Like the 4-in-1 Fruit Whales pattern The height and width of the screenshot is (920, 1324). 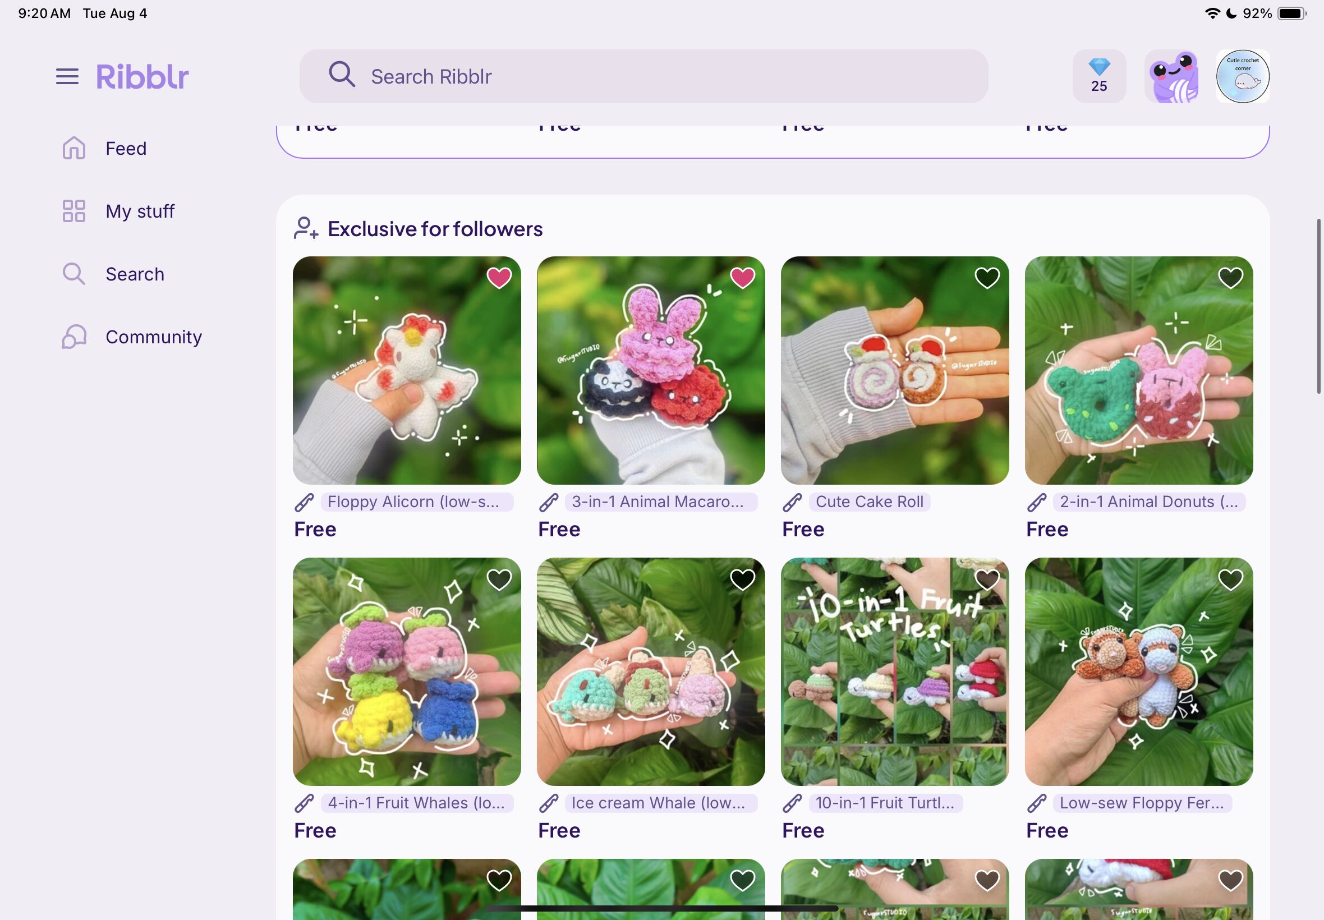pyautogui.click(x=499, y=579)
